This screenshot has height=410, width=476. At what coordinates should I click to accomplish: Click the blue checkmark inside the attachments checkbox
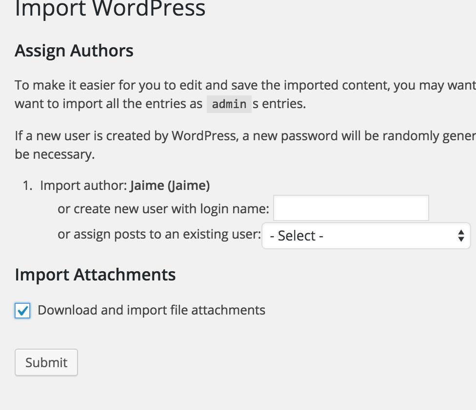coord(23,310)
